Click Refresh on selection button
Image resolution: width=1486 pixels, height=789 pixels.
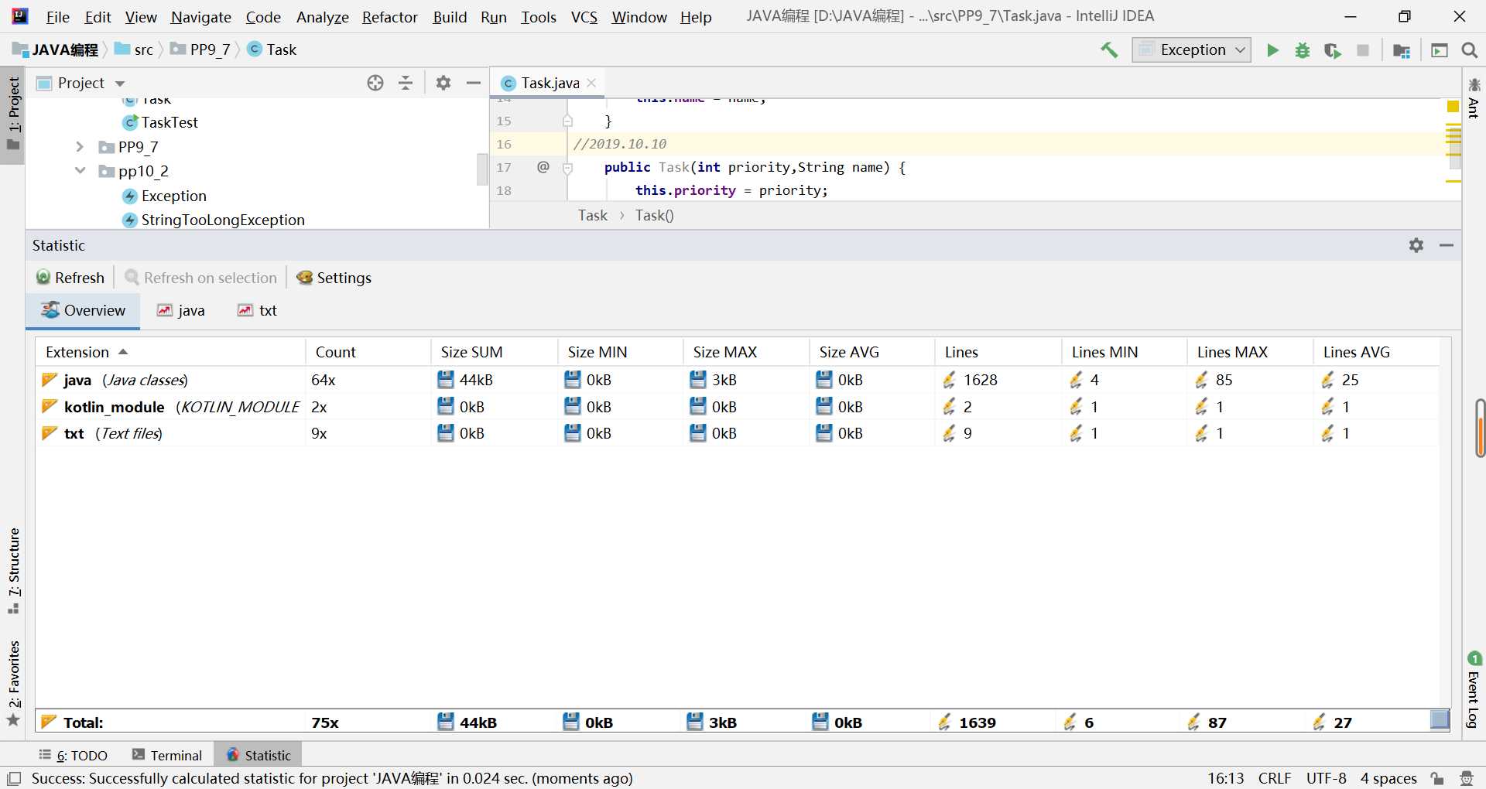201,278
